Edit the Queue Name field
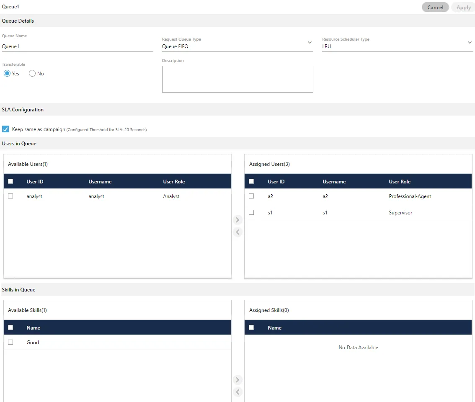475x402 pixels. pos(77,46)
